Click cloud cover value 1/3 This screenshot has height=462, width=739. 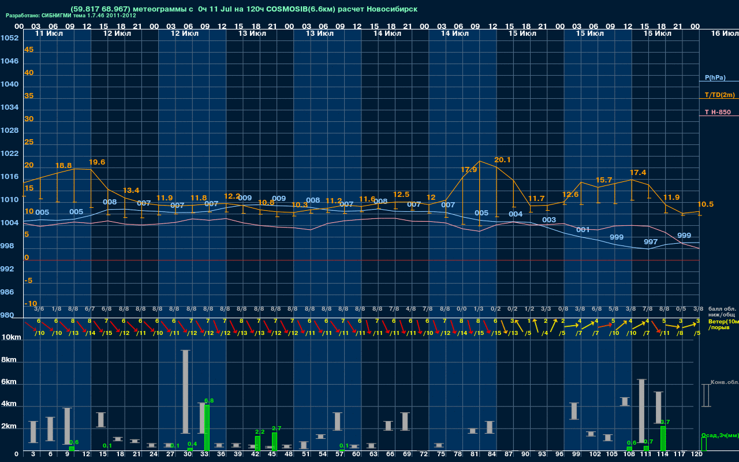click(479, 309)
